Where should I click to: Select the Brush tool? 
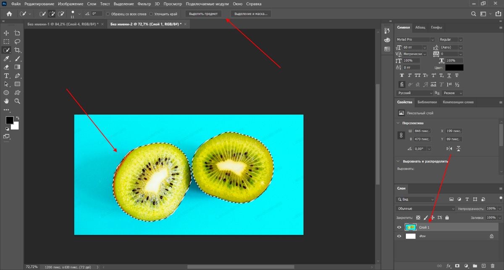(x=17, y=59)
